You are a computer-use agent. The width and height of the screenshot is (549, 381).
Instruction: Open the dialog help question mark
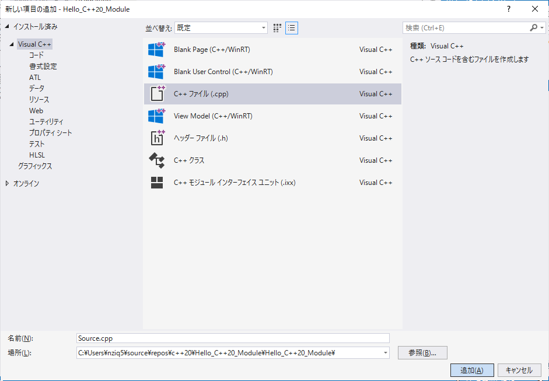tap(509, 9)
